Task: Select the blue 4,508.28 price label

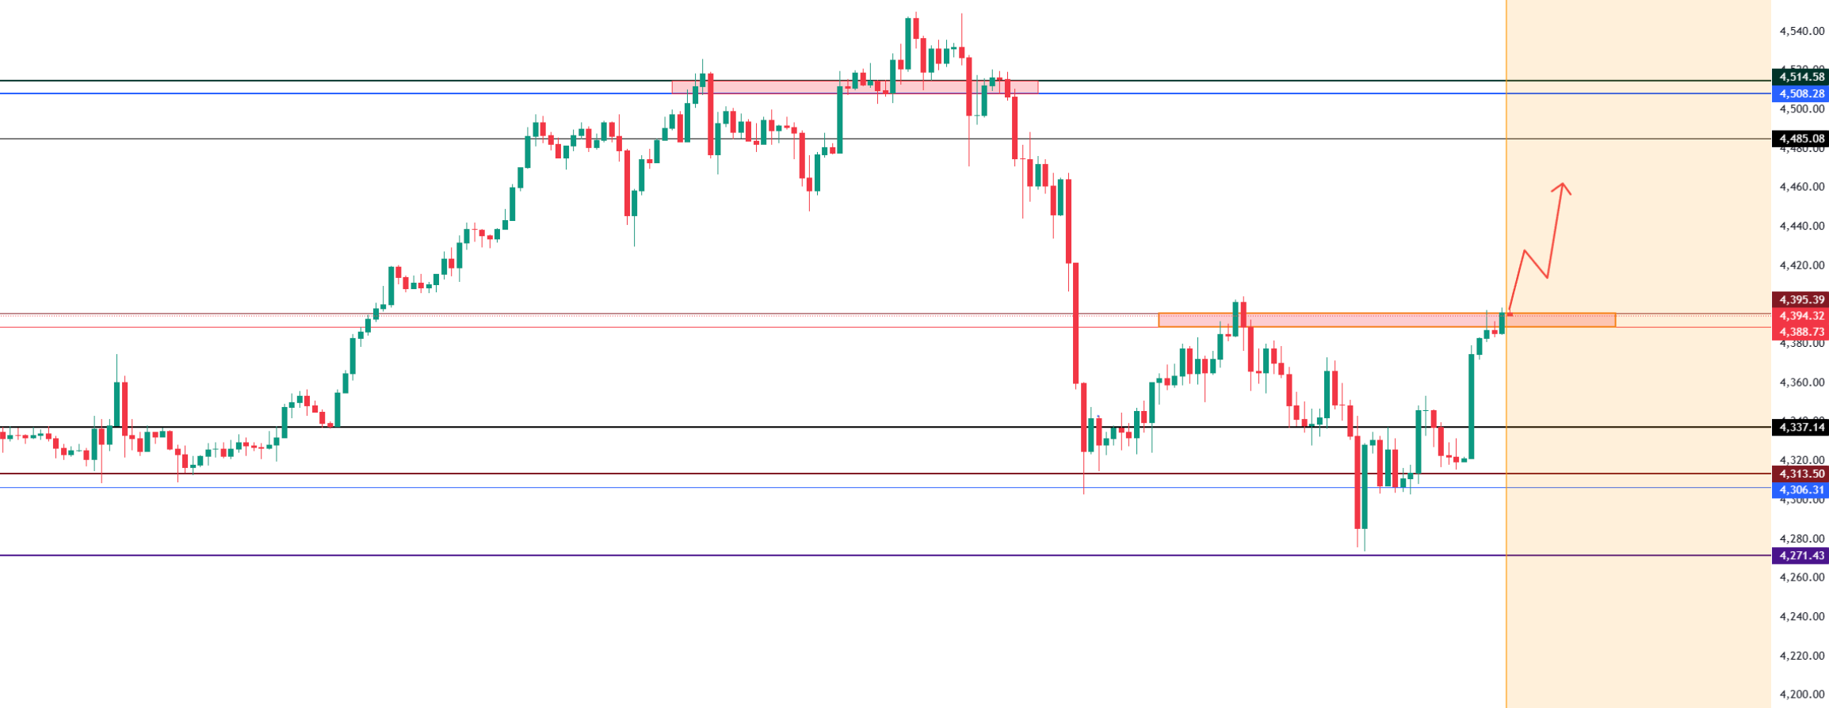Action: tap(1800, 93)
